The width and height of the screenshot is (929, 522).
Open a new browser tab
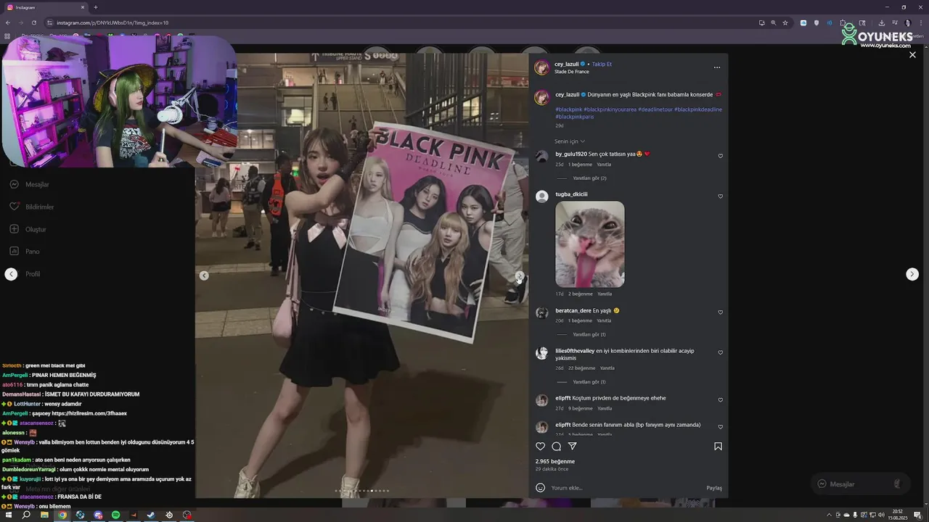(x=96, y=7)
